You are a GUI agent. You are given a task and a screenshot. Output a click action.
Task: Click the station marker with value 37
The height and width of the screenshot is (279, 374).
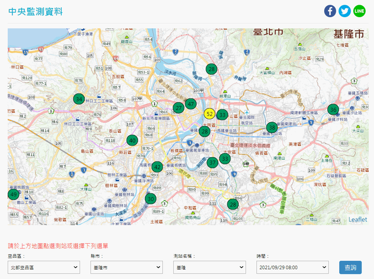[212, 162]
